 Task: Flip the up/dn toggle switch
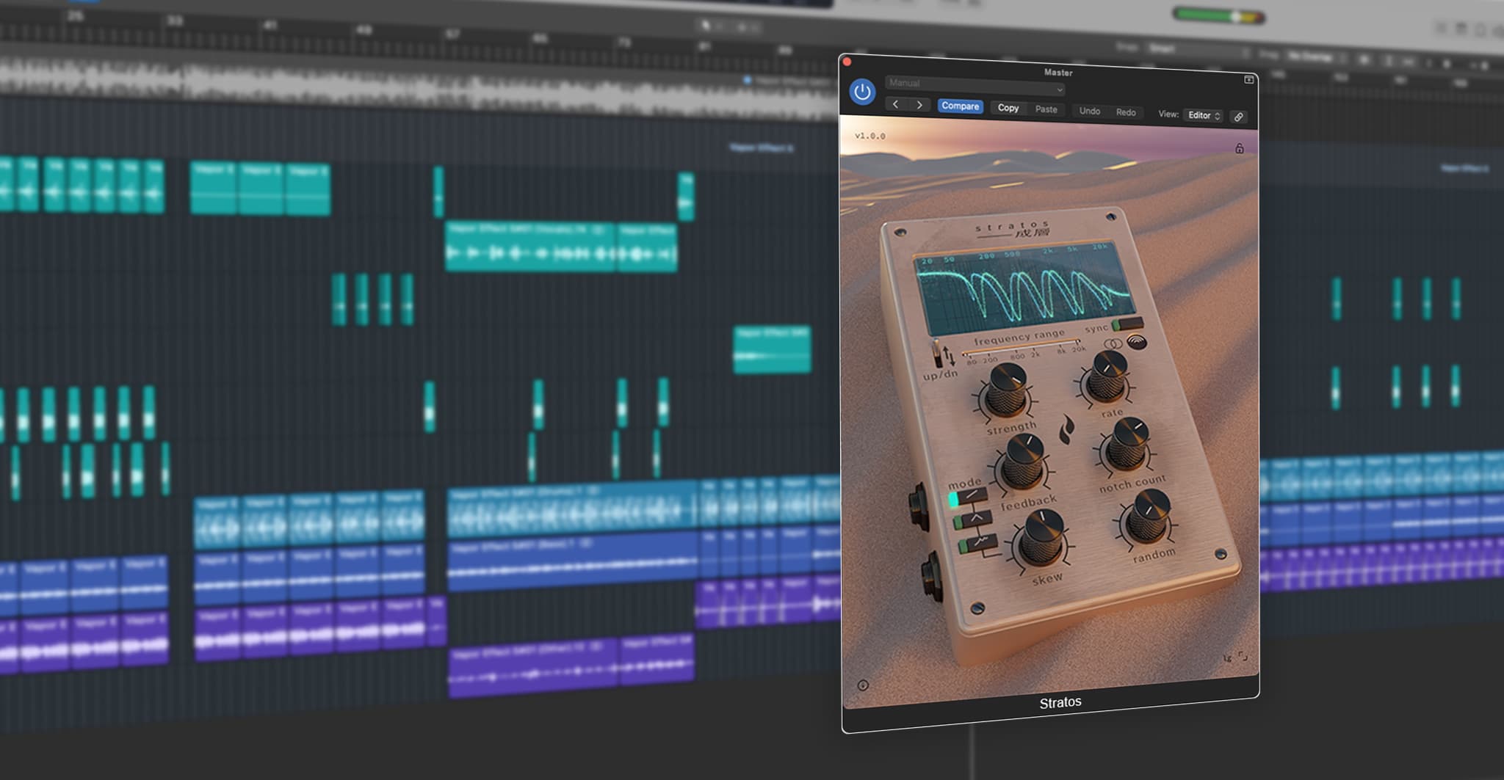938,354
